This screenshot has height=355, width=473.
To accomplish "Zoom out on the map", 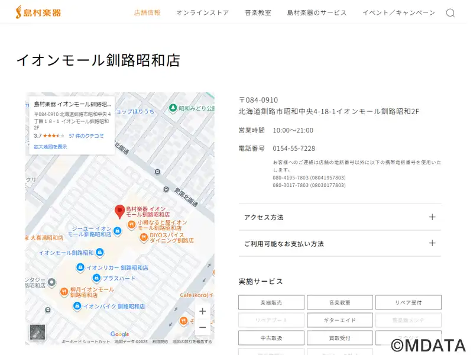I will pyautogui.click(x=202, y=328).
